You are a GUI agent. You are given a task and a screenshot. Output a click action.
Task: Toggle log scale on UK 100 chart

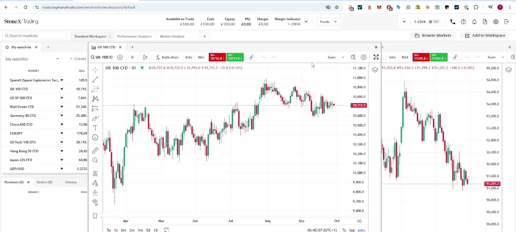(352, 230)
